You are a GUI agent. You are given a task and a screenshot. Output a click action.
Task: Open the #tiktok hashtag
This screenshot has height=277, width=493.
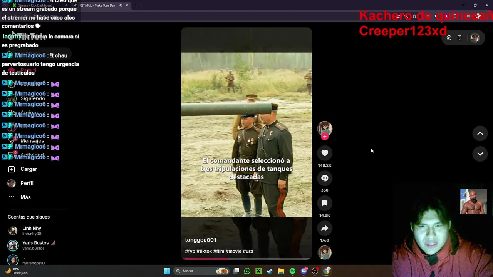(204, 251)
